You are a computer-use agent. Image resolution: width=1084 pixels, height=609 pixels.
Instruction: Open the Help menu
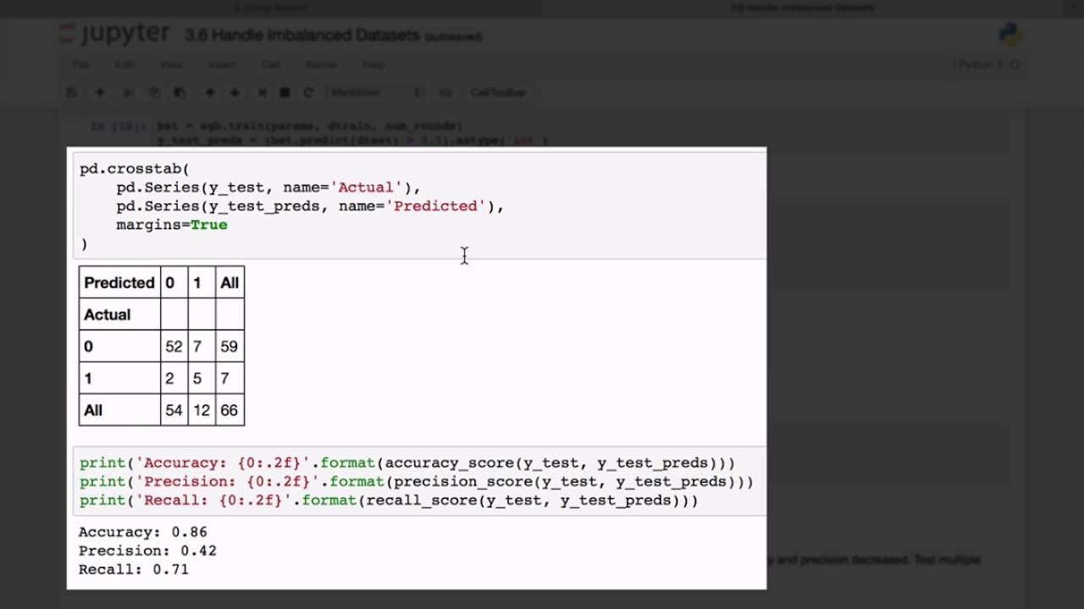point(373,65)
